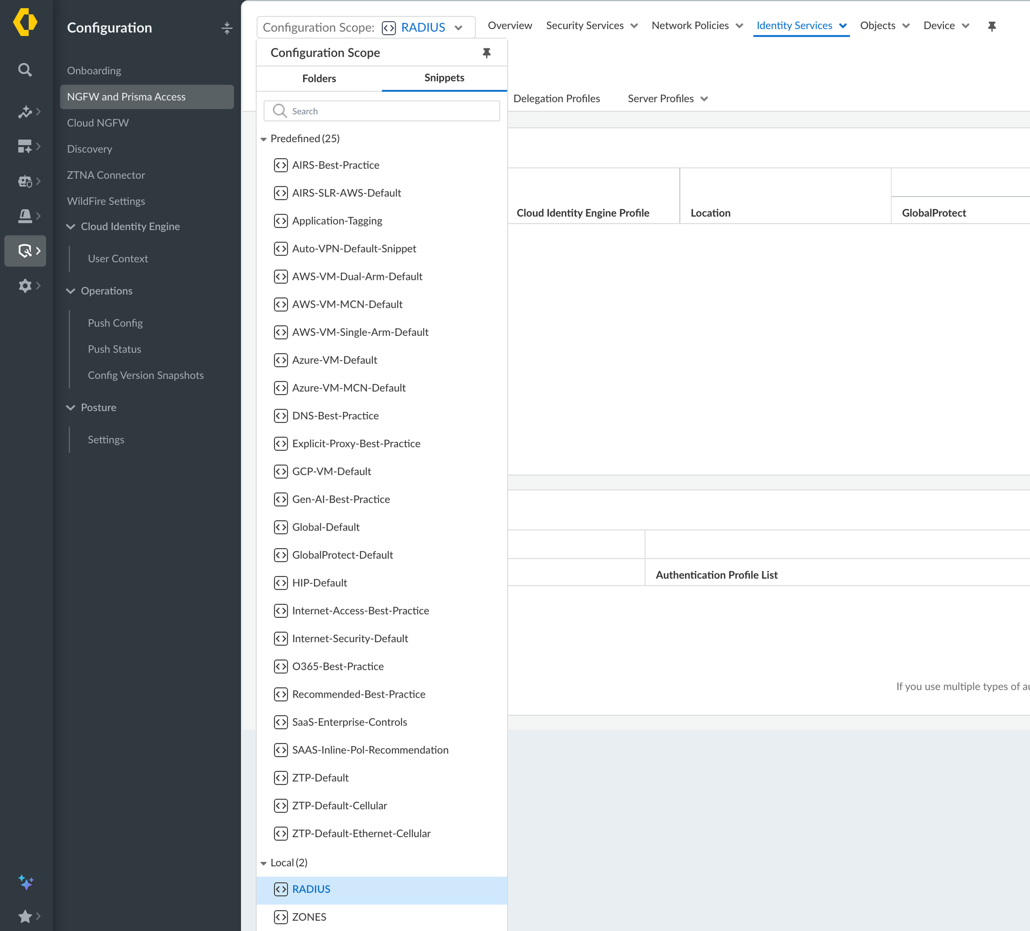Screen dimensions: 1030x931
Task: Open the AI sparkle assistant icon
Action: (25, 882)
